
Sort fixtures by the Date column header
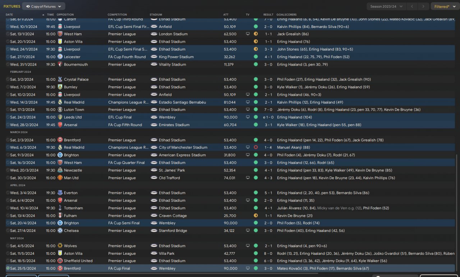9,15
